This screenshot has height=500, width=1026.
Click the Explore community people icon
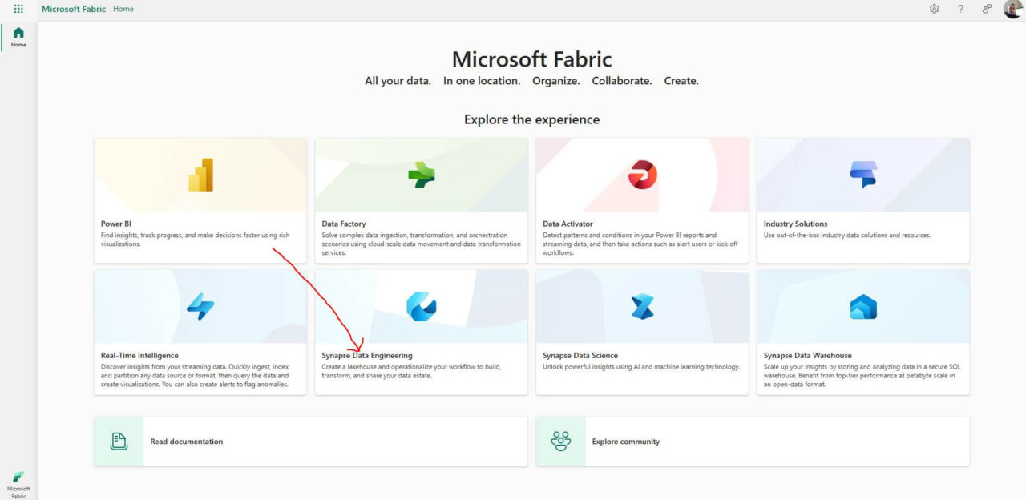click(x=561, y=441)
